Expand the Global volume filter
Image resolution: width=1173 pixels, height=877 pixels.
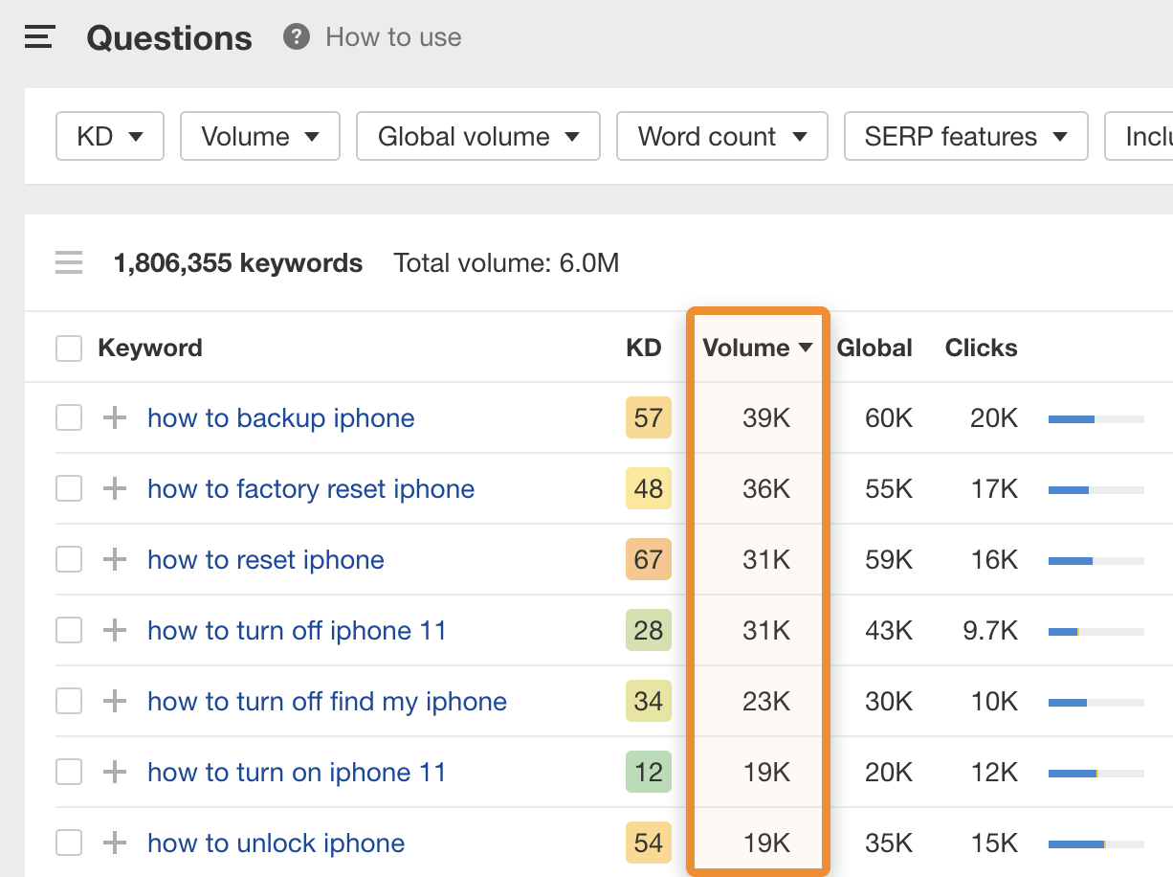[x=478, y=137]
